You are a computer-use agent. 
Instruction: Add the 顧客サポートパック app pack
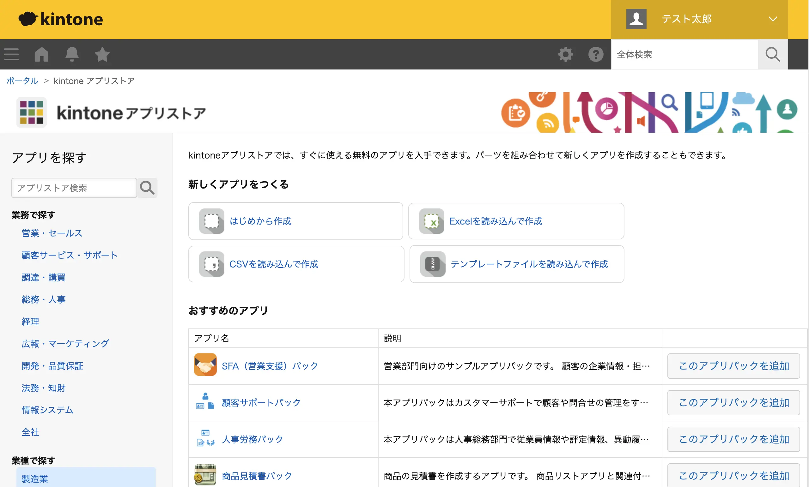tap(733, 402)
